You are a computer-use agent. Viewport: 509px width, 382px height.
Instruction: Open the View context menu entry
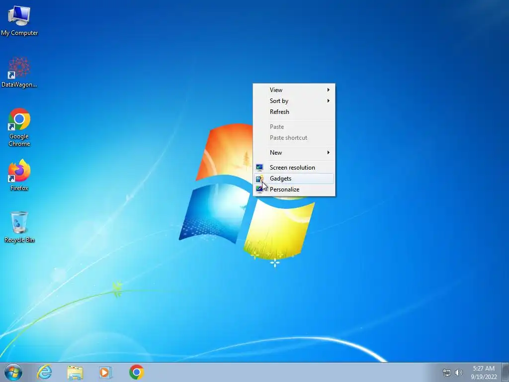pyautogui.click(x=294, y=90)
